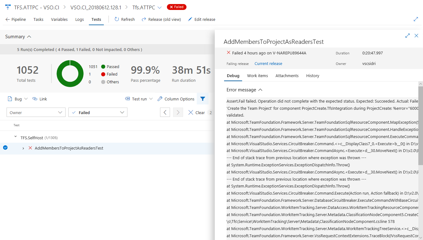The image size is (423, 240).
Task: Click the Test column header
Action: (16, 125)
